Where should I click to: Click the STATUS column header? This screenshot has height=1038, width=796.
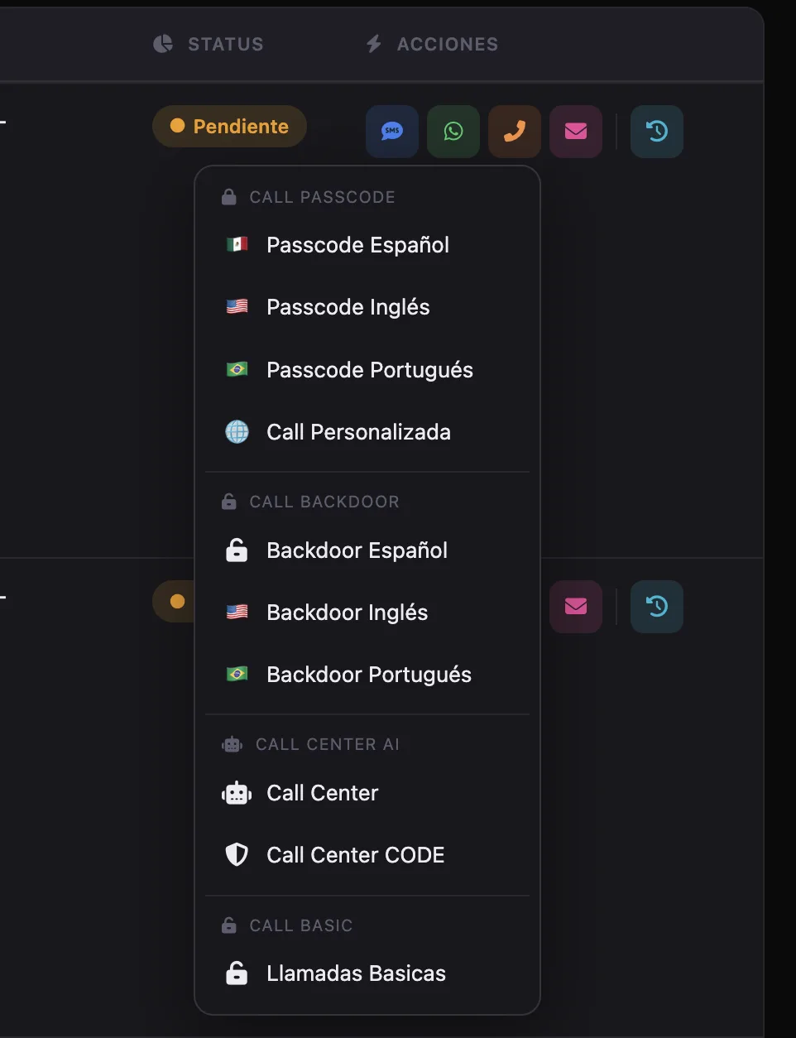coord(209,44)
